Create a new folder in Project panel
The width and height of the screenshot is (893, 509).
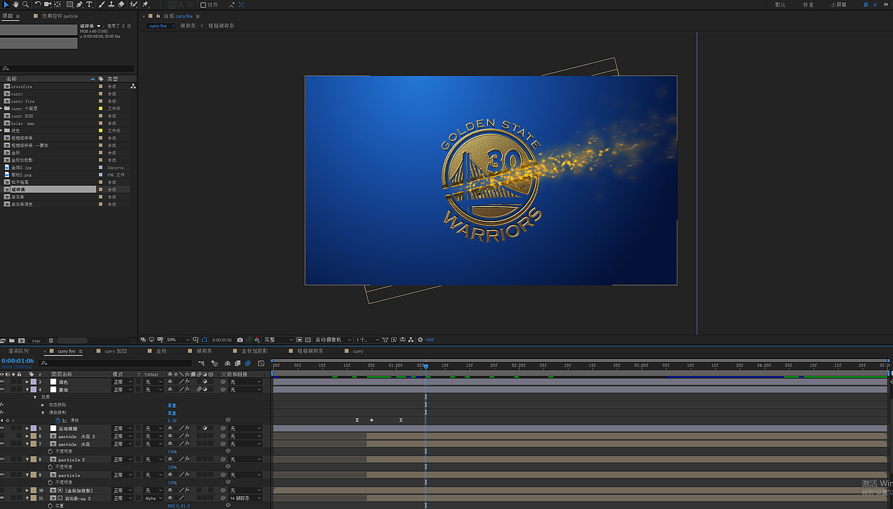(x=12, y=340)
